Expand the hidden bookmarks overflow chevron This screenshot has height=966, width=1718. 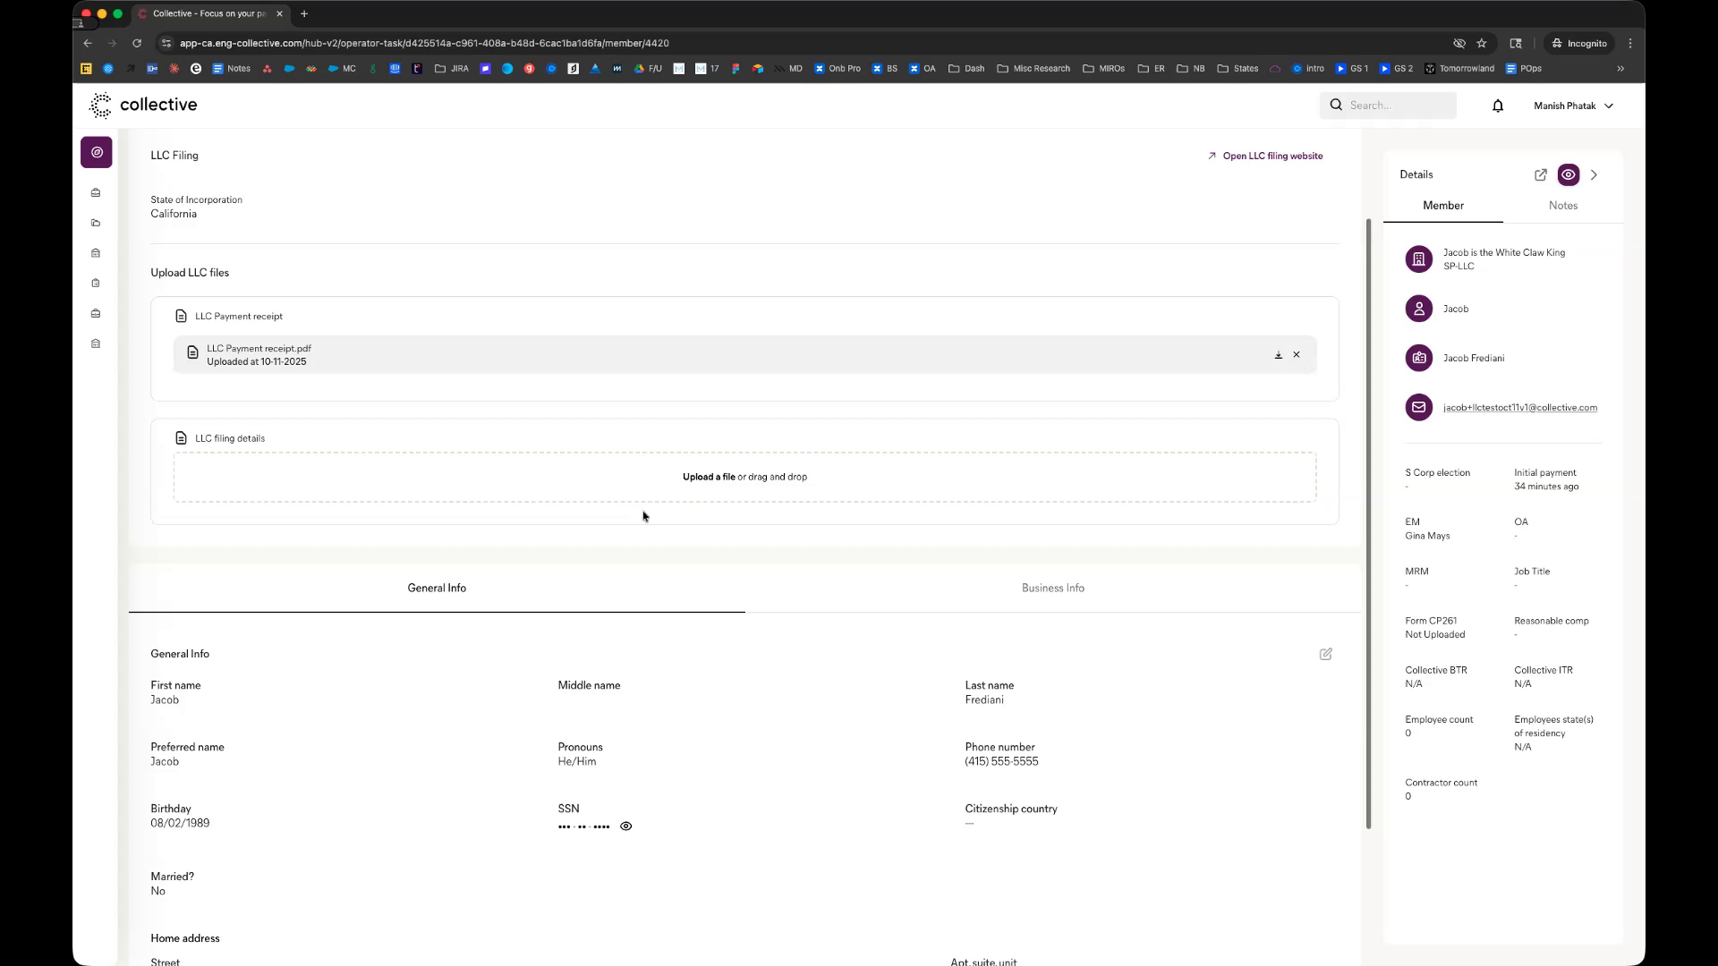click(x=1620, y=69)
